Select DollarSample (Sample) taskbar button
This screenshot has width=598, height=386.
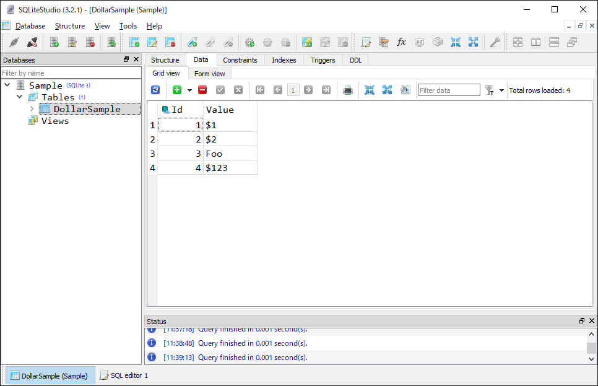[50, 375]
